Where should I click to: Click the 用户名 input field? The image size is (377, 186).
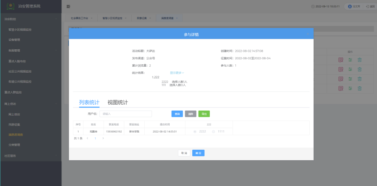click(126, 114)
